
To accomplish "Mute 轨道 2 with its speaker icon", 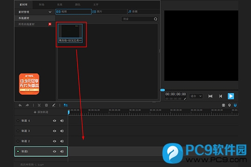I will (x=62, y=141).
